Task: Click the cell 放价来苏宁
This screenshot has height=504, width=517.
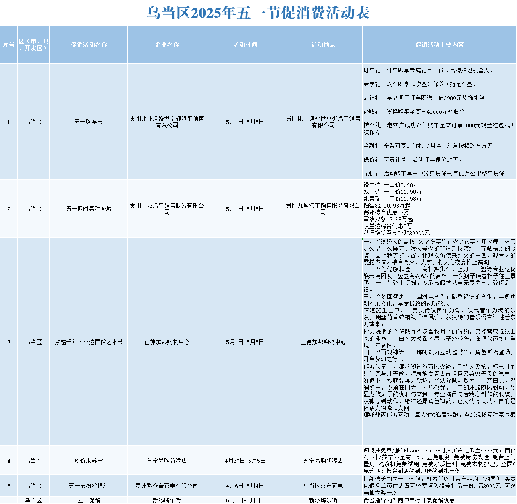Action: tap(89, 461)
